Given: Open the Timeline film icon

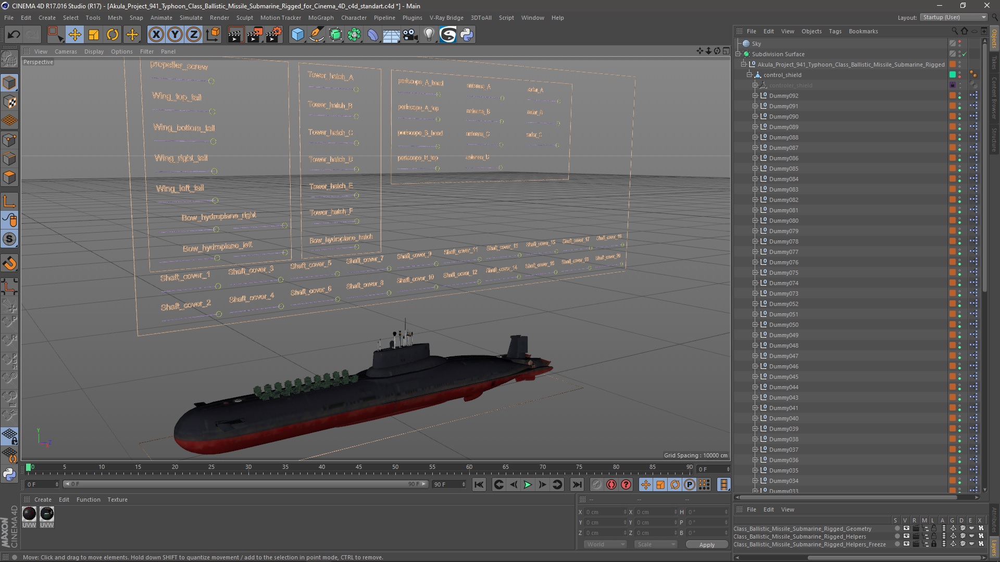Looking at the screenshot, I should click(x=723, y=484).
